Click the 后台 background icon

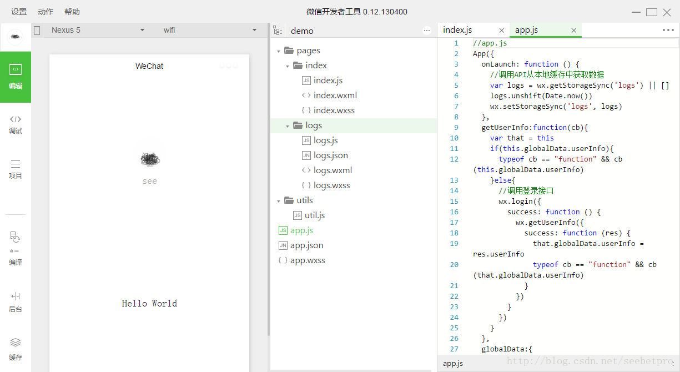[16, 302]
